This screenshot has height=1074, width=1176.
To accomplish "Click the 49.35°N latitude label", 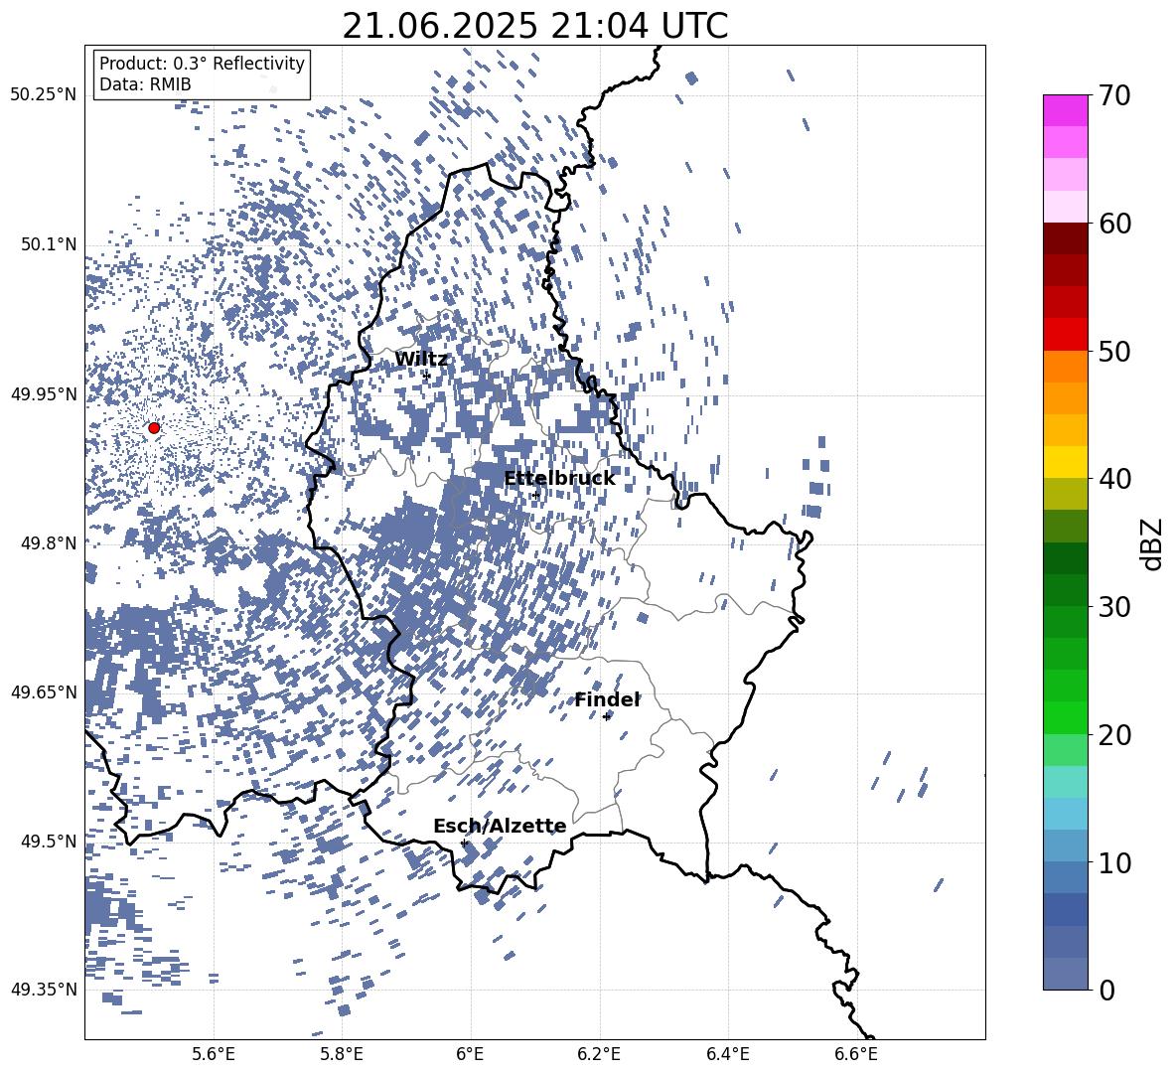I will click(44, 990).
